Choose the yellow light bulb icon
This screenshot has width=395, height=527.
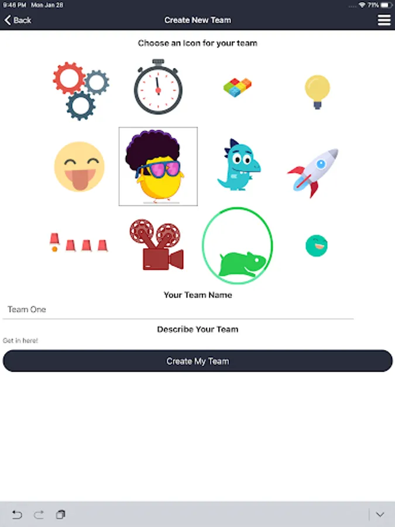coord(317,92)
